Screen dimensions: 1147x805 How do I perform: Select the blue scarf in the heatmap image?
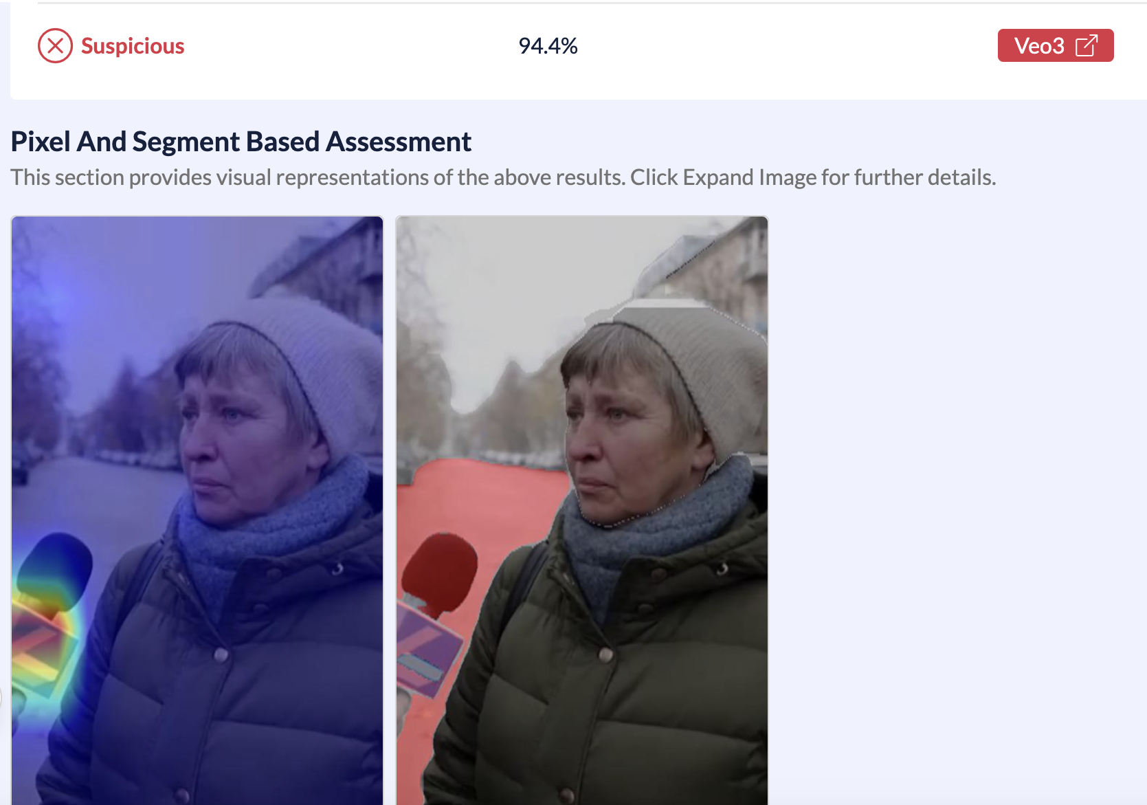268,529
